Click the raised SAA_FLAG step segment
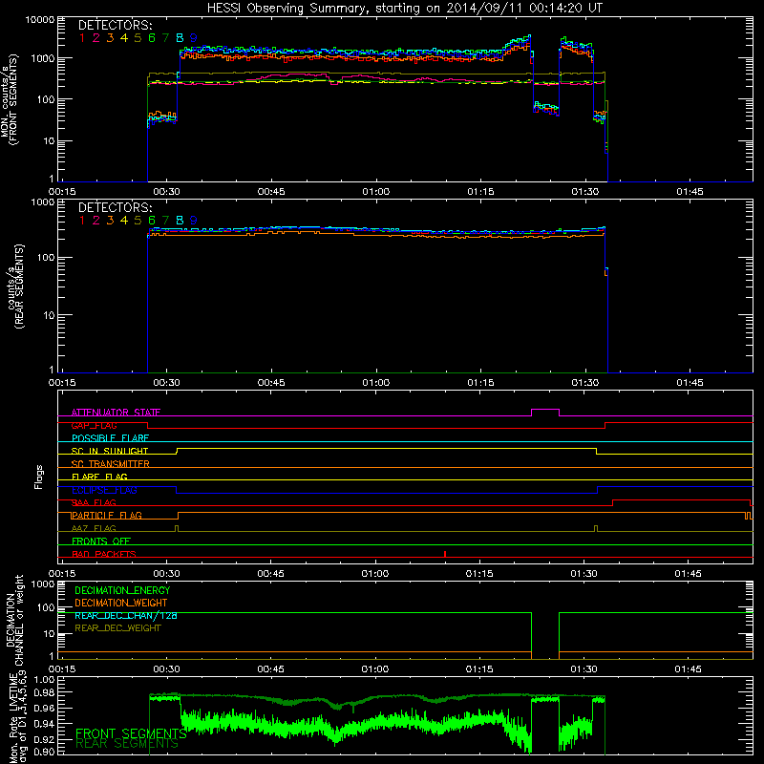The height and width of the screenshot is (764, 764). click(682, 500)
